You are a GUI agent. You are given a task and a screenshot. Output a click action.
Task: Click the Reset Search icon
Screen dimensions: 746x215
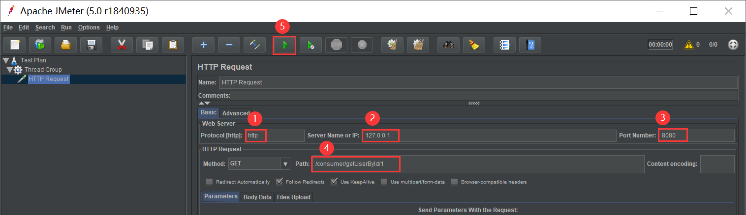pos(474,45)
